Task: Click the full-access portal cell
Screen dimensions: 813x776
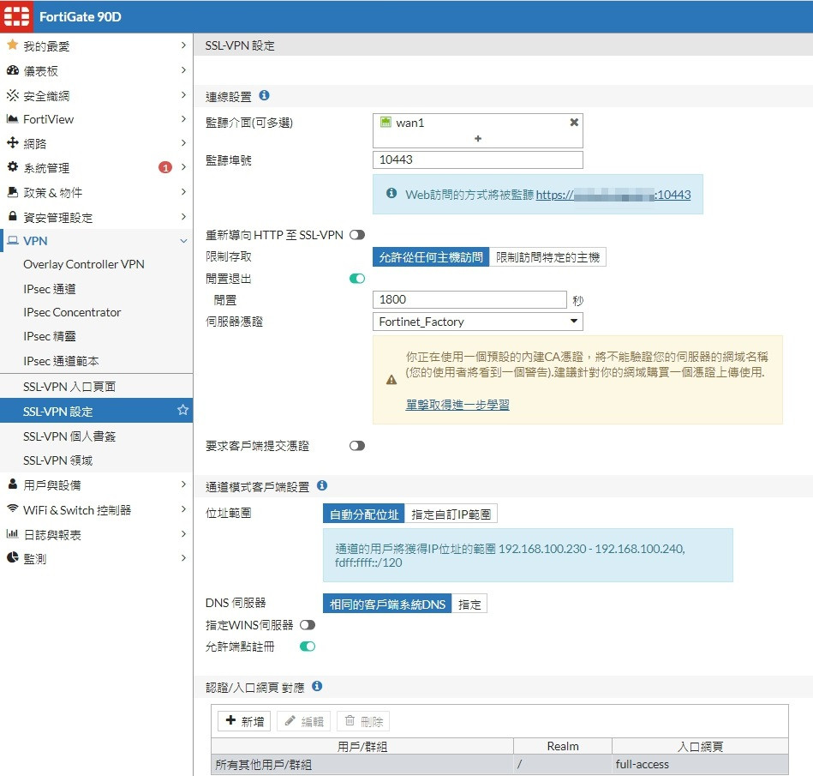Action: pyautogui.click(x=700, y=764)
